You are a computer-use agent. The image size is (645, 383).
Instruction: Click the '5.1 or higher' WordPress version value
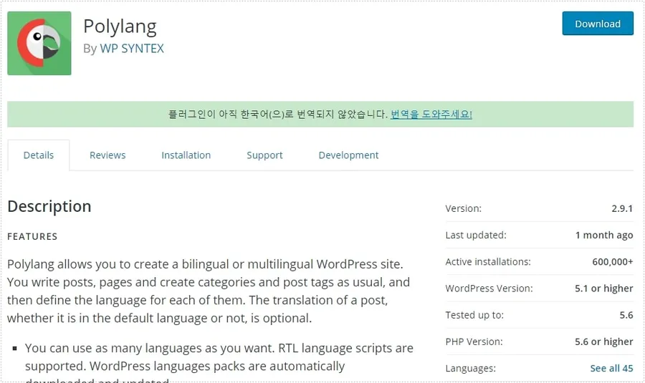tap(604, 289)
